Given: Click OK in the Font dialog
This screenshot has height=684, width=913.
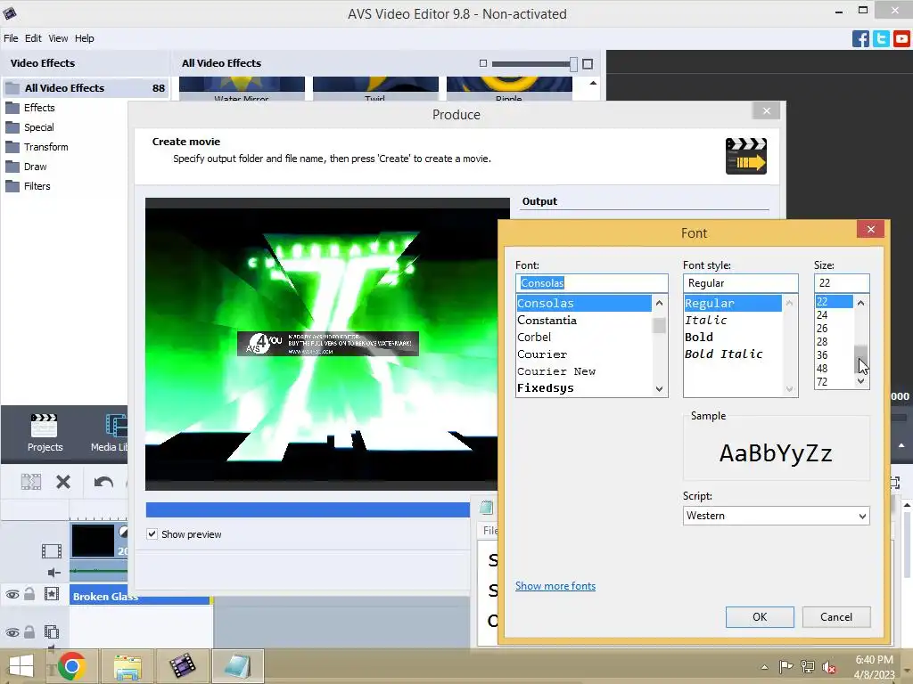Looking at the screenshot, I should pyautogui.click(x=760, y=617).
